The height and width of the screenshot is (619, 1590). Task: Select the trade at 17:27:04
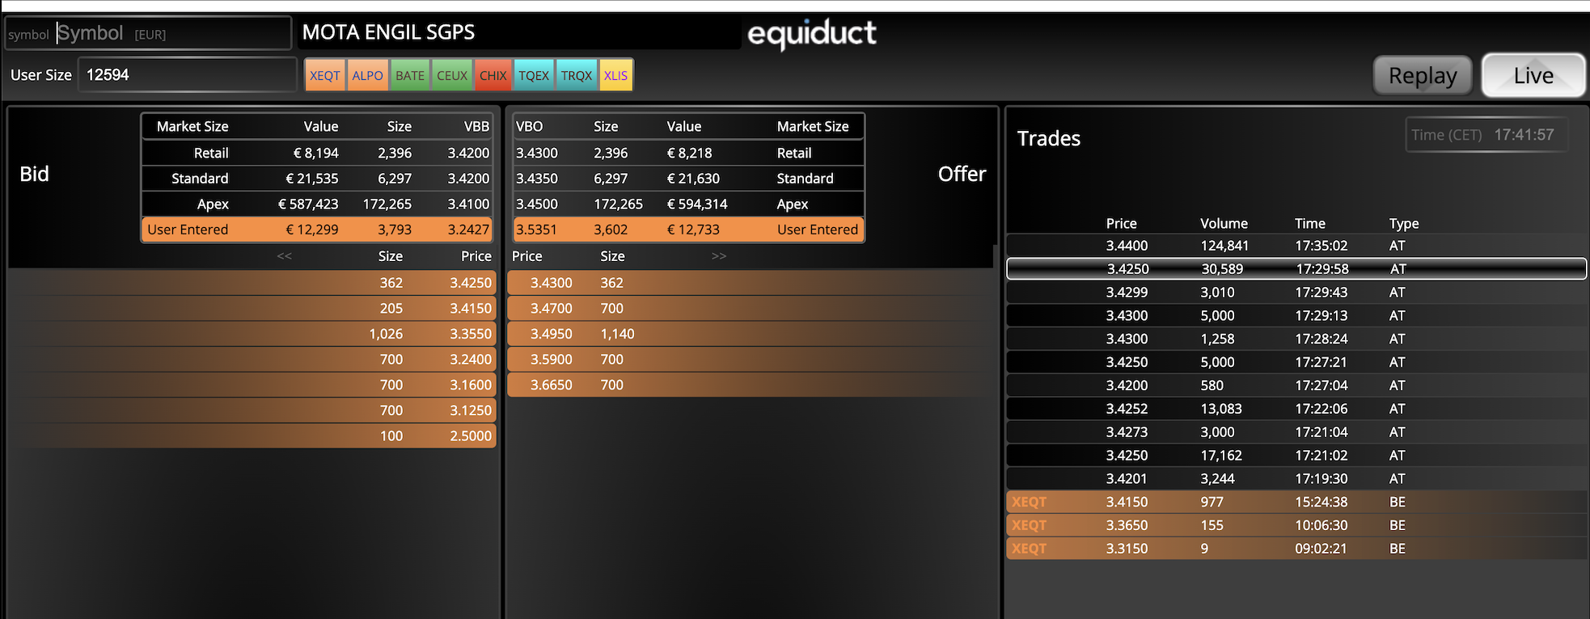(1296, 386)
